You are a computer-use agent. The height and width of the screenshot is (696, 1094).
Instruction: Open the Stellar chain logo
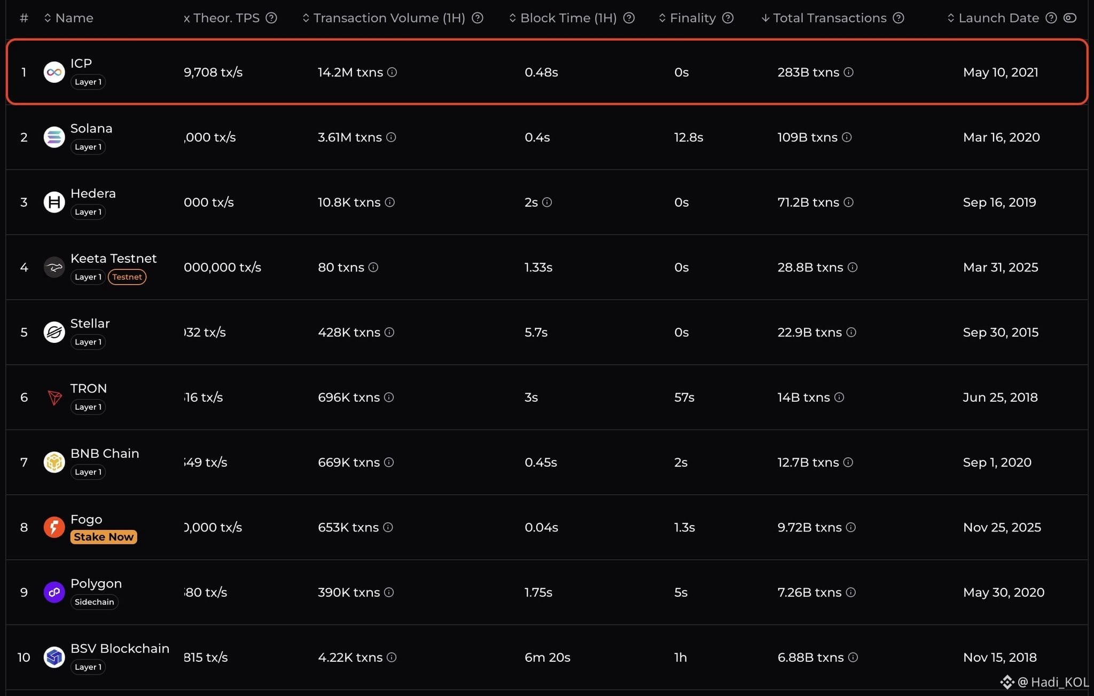(54, 332)
